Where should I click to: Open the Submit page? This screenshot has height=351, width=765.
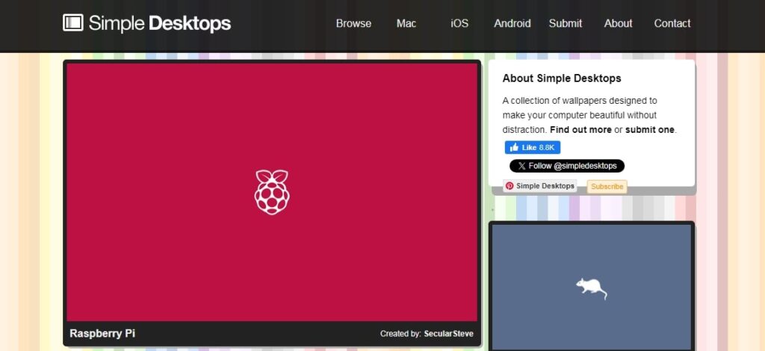[566, 23]
